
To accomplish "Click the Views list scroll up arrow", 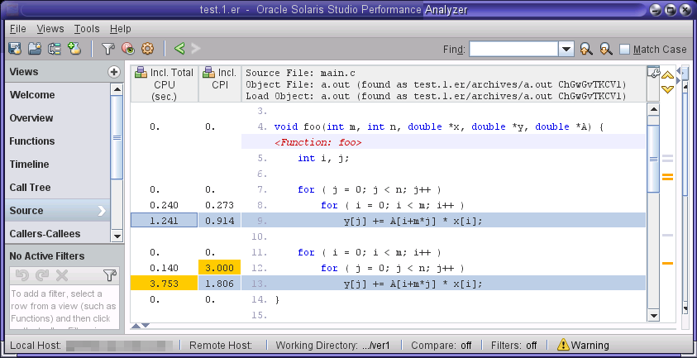I will 117,89.
